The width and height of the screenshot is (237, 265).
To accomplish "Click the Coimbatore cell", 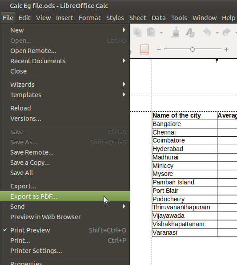I will point(185,141).
